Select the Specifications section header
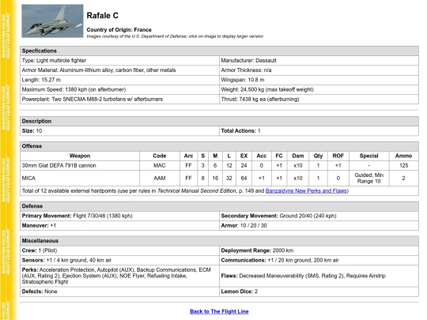 click(x=219, y=51)
